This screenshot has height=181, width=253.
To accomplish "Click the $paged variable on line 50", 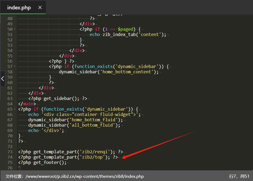I will coord(125,29).
